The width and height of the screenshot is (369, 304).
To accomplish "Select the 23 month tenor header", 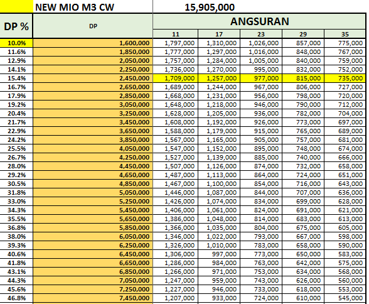I will (261, 34).
